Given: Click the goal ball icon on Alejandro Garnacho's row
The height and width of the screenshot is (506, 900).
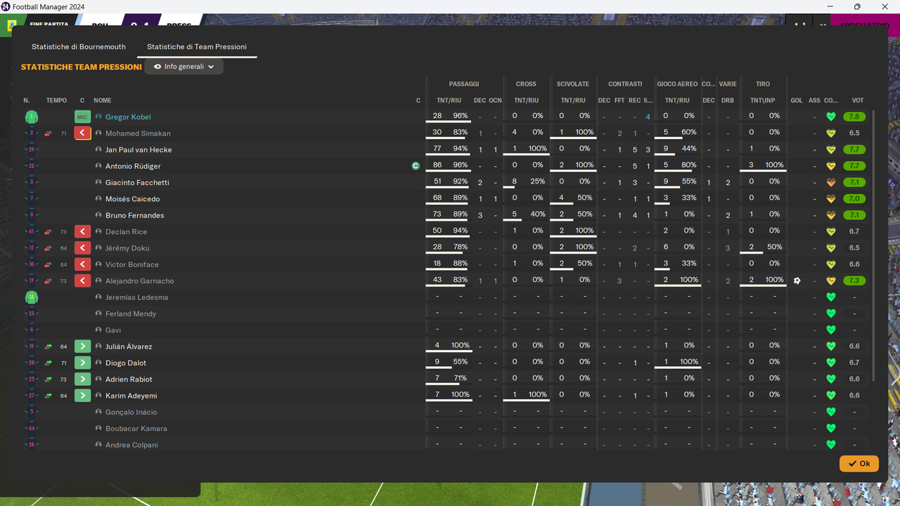Looking at the screenshot, I should pyautogui.click(x=797, y=280).
